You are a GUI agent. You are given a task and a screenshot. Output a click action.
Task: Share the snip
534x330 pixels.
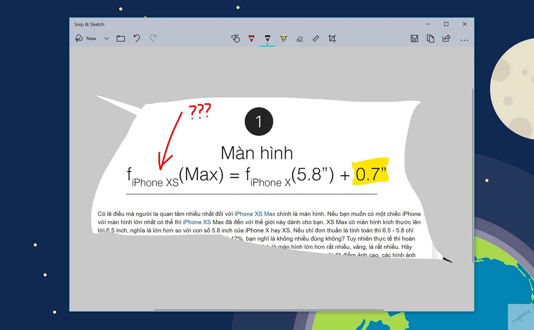click(x=446, y=39)
